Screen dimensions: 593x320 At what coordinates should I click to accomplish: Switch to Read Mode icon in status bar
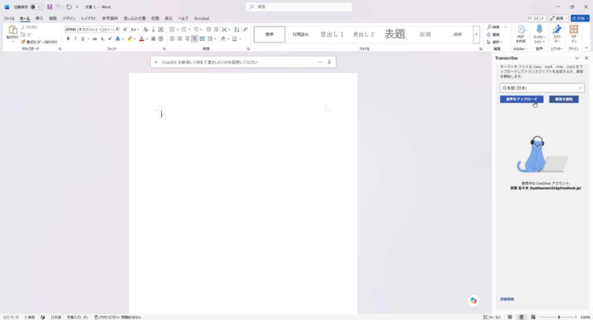510,317
